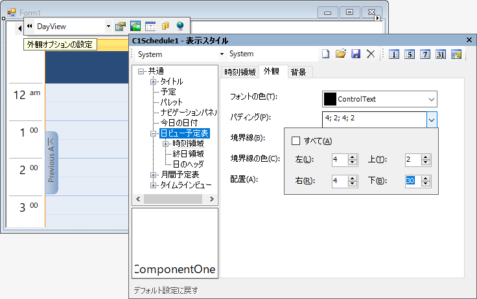Image resolution: width=477 pixels, height=299 pixels.
Task: Open the timeline view icon
Action: (456, 54)
